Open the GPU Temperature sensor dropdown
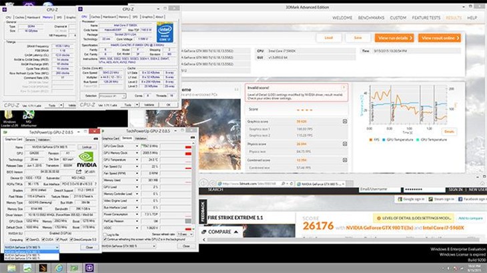 tap(137, 160)
